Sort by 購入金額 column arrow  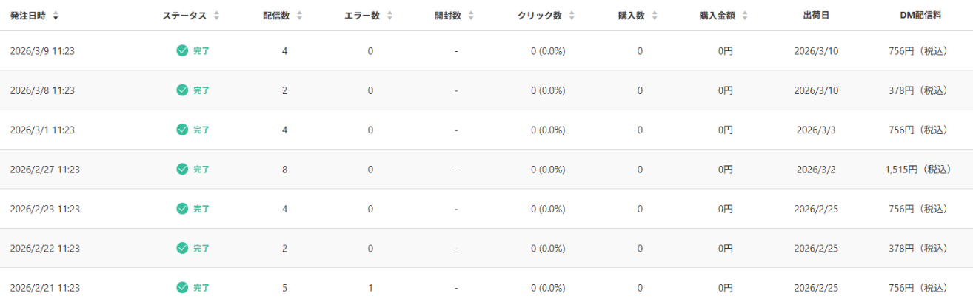coord(744,16)
